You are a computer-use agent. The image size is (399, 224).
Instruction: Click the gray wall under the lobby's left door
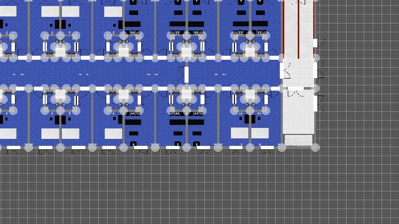point(282,83)
